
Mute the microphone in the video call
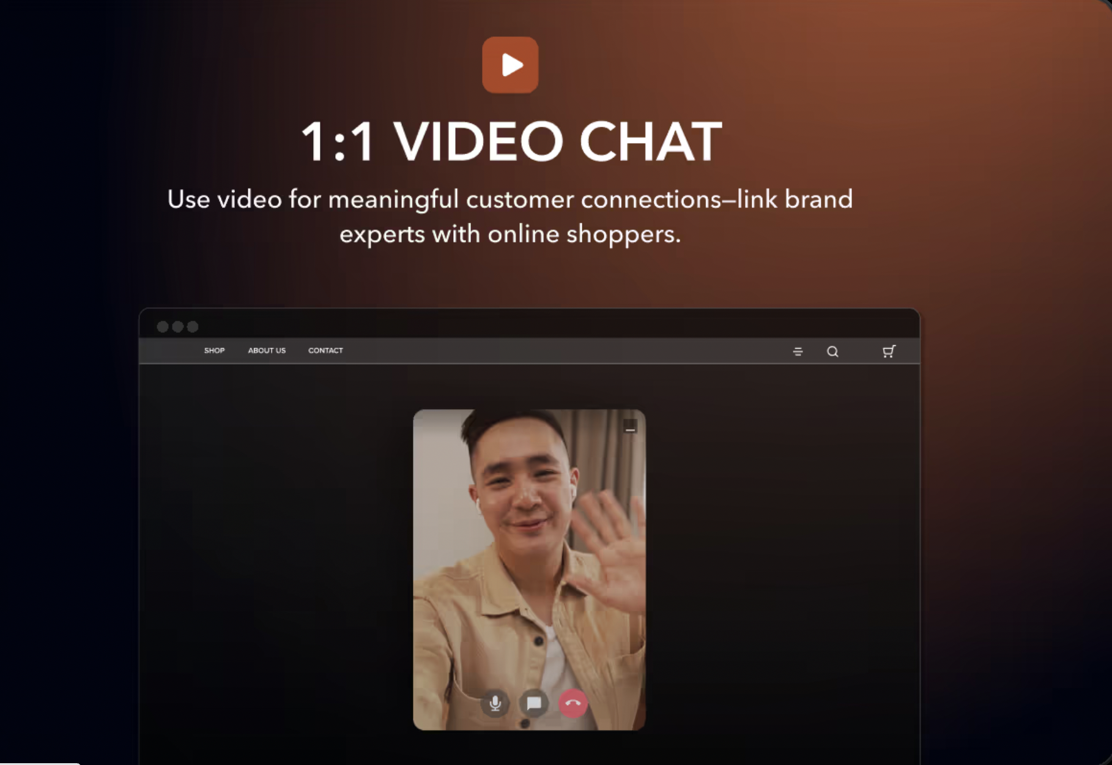click(x=495, y=703)
